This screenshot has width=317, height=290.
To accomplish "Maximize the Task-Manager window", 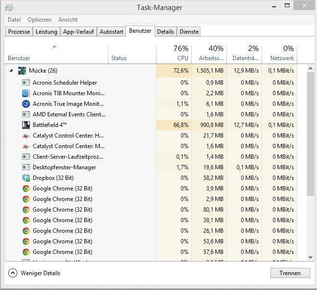I will point(287,5).
